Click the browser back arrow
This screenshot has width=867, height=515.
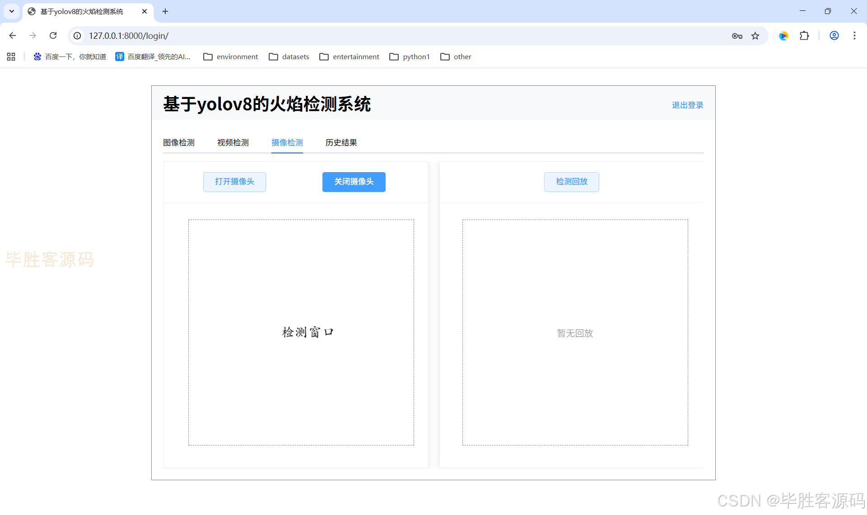click(13, 36)
